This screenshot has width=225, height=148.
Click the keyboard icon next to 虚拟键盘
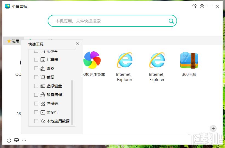tap(43, 86)
